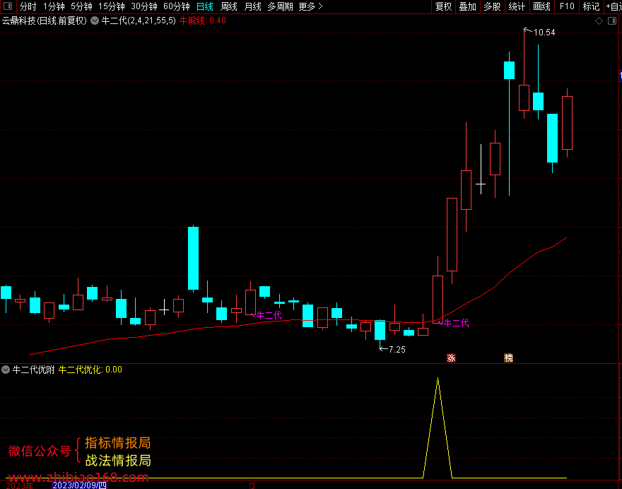Screen dimensions: 622x489
Task: Click the second magenta 牛二代 signal label
Action: (456, 323)
